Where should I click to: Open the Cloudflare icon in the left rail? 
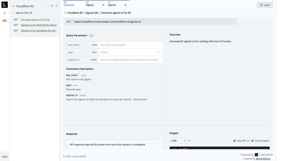click(x=5, y=21)
